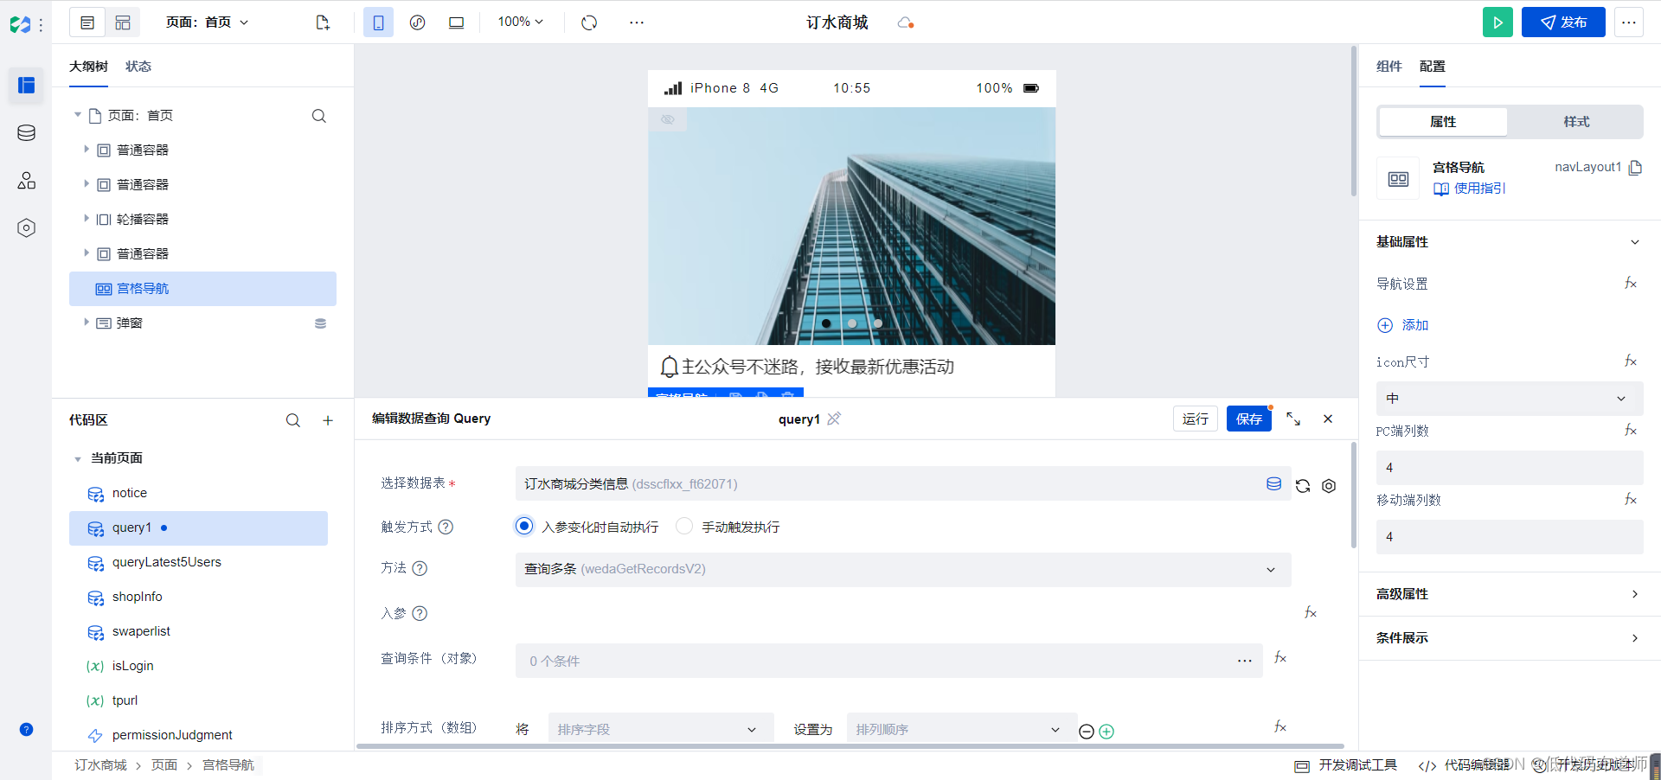Open the data source sidebar icon
This screenshot has width=1661, height=780.
point(26,132)
